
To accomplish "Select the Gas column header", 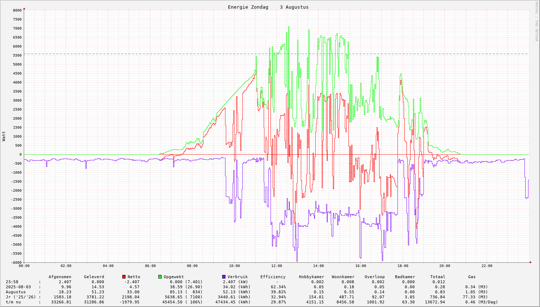I will 472,277.
